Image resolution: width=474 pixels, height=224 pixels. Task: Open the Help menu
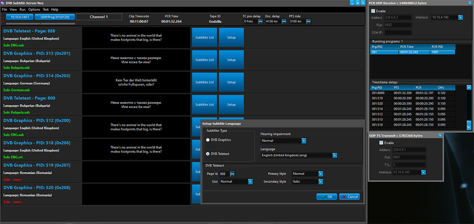(x=55, y=9)
